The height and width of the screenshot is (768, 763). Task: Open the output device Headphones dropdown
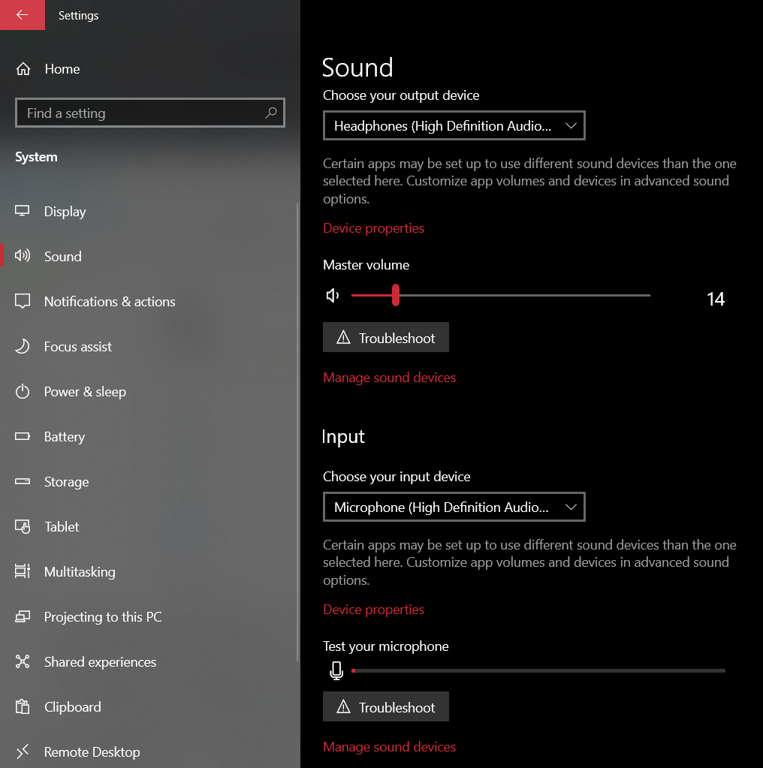(x=454, y=126)
